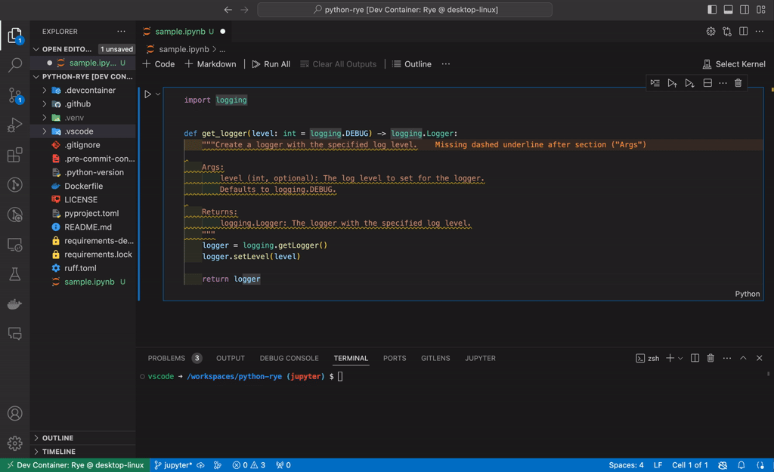Open the Extensions view
Screen dimensions: 774x472
point(15,155)
